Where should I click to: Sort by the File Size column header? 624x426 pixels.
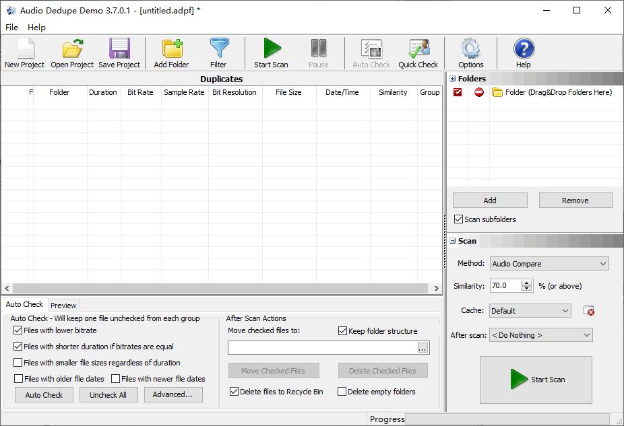289,92
